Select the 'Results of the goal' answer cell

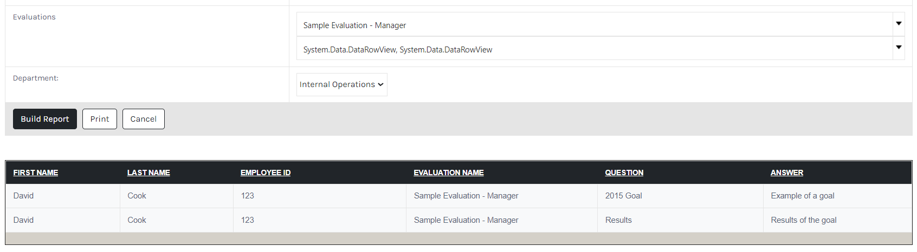point(837,220)
